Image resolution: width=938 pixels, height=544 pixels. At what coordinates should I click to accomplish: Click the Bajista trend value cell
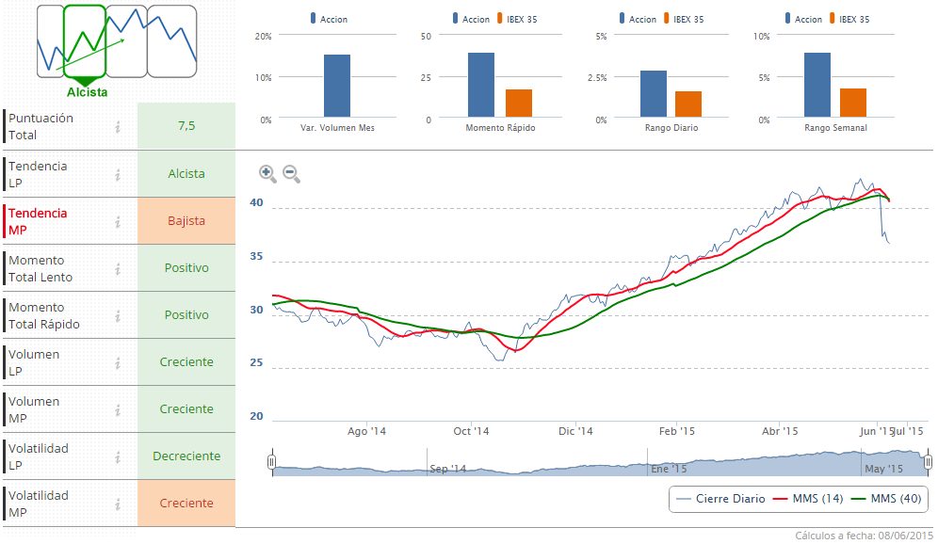[x=186, y=221]
